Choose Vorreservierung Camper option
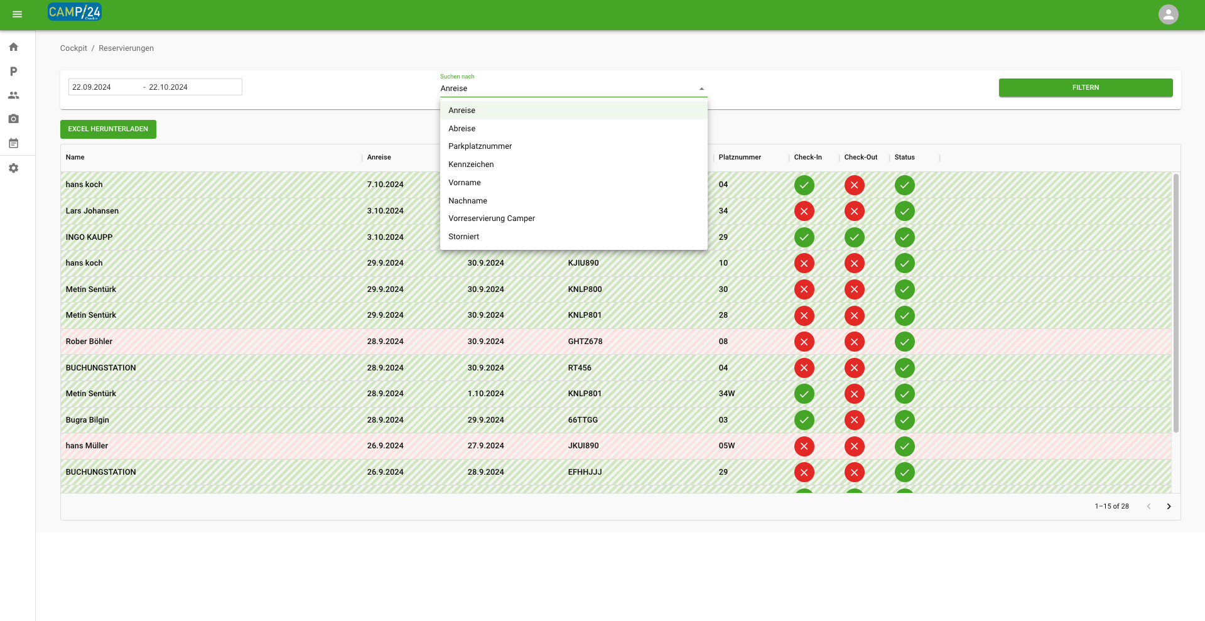Screen dimensions: 1205x621 492,219
